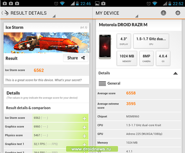
Task: Select the 8MP Camera tile
Action: click(147, 58)
